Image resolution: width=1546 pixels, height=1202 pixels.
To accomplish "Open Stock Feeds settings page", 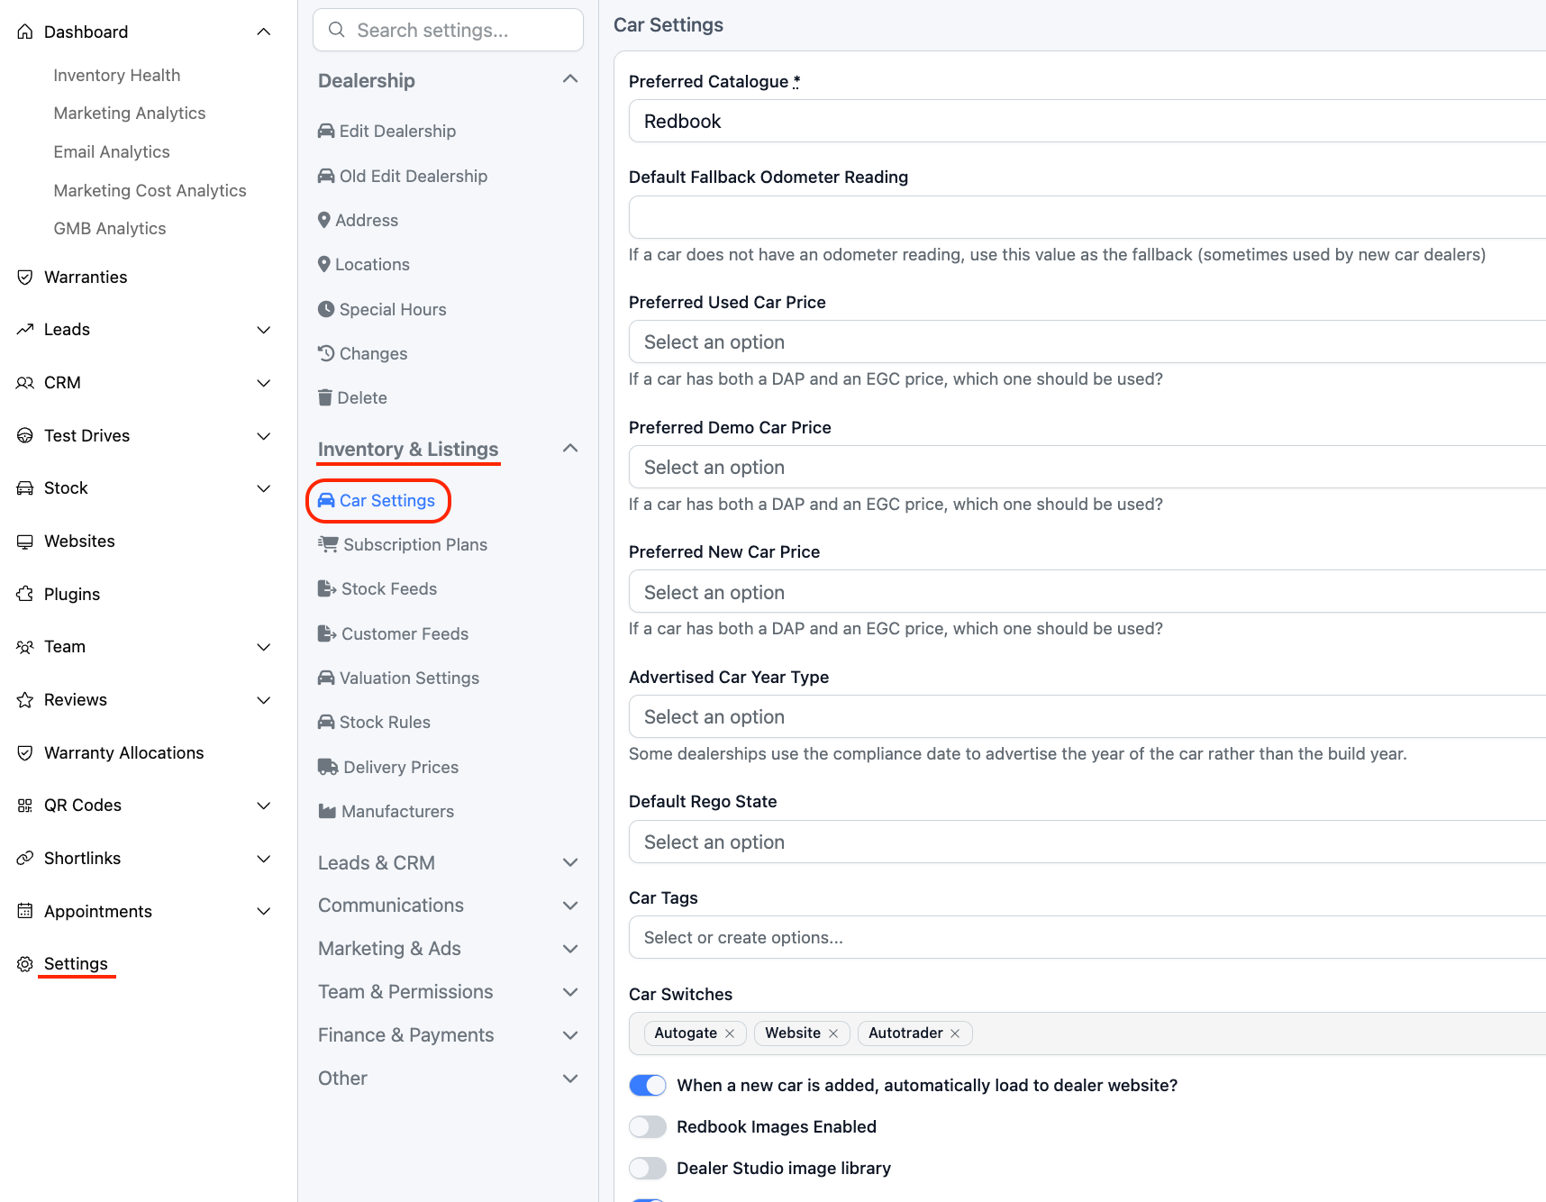I will [x=388, y=588].
